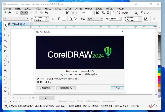The width and height of the screenshot is (165, 112).
Task: Pick the yellow palette swatch
Action: (159, 74)
